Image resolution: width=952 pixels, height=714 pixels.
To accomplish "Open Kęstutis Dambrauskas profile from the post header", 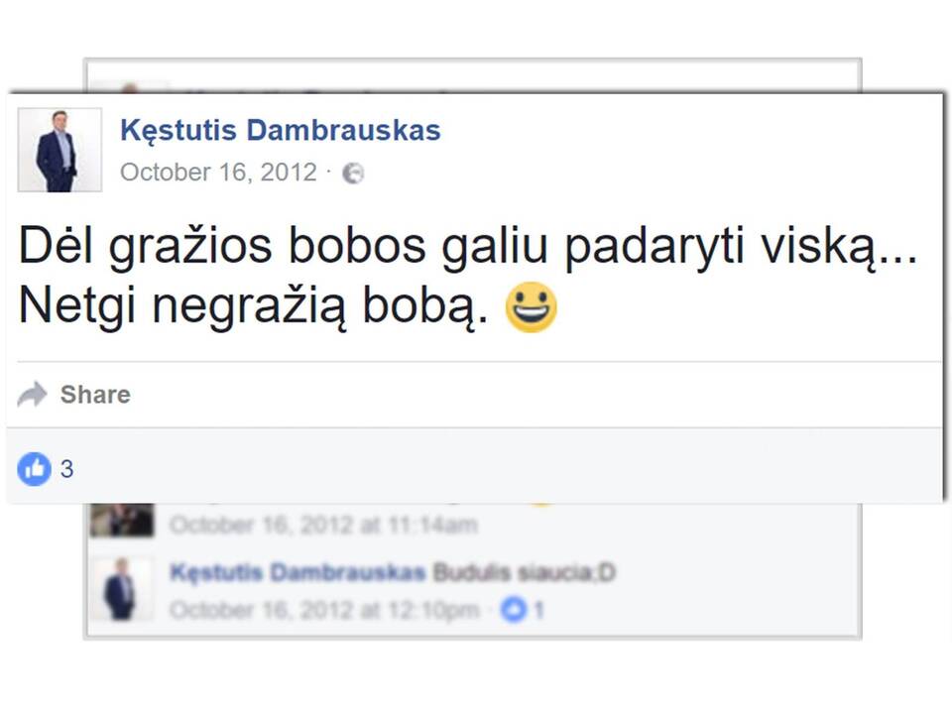I will (281, 130).
